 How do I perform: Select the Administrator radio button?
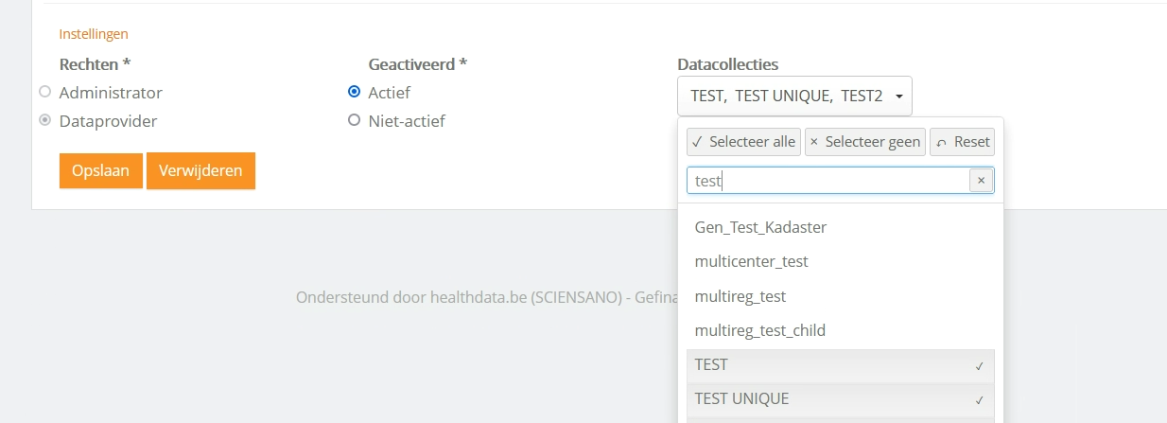(44, 93)
